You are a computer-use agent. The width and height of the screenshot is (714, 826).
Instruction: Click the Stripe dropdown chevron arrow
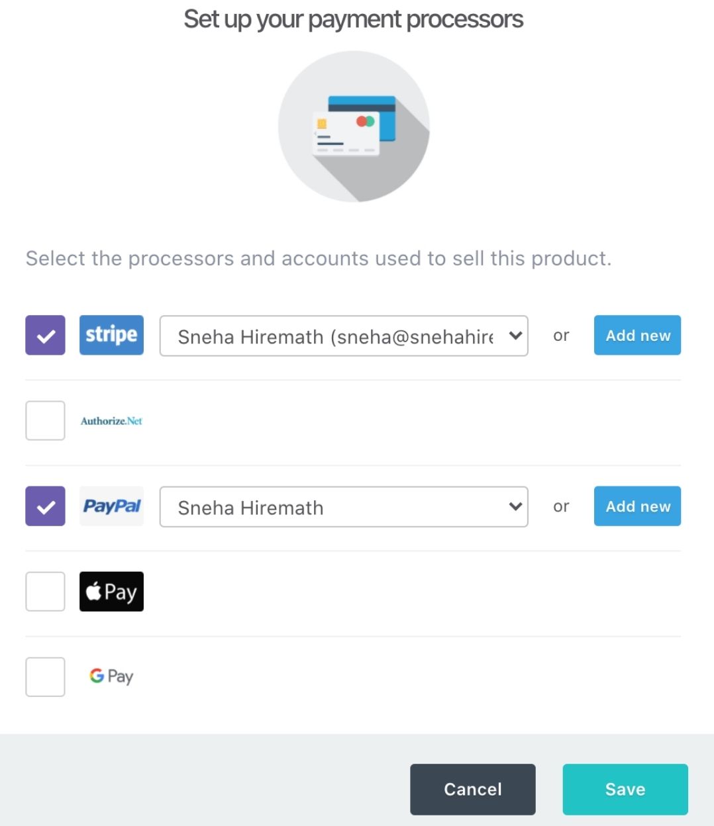coord(515,336)
